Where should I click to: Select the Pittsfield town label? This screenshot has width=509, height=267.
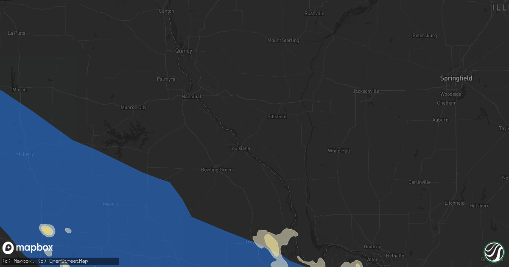(x=277, y=117)
